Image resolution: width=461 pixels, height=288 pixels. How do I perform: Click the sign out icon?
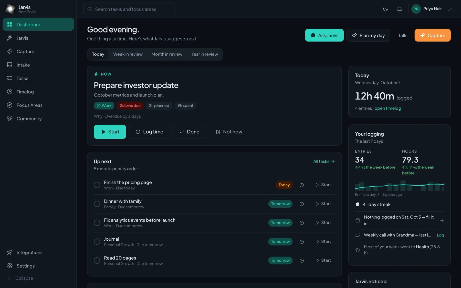[x=449, y=9]
